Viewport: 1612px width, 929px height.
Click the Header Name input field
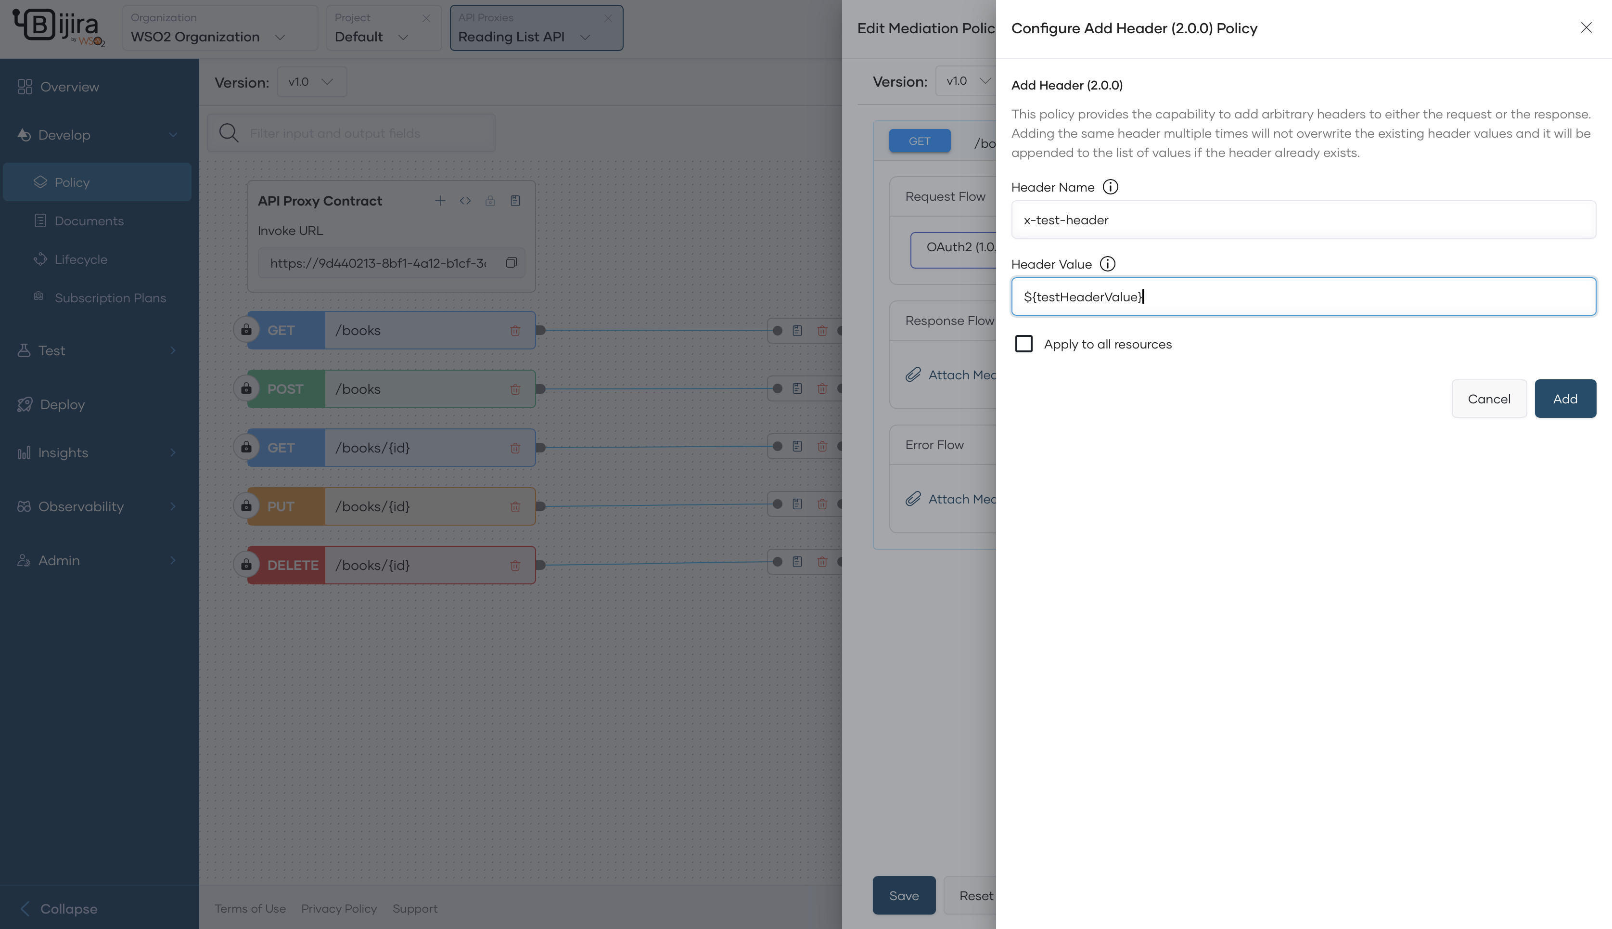click(1303, 220)
